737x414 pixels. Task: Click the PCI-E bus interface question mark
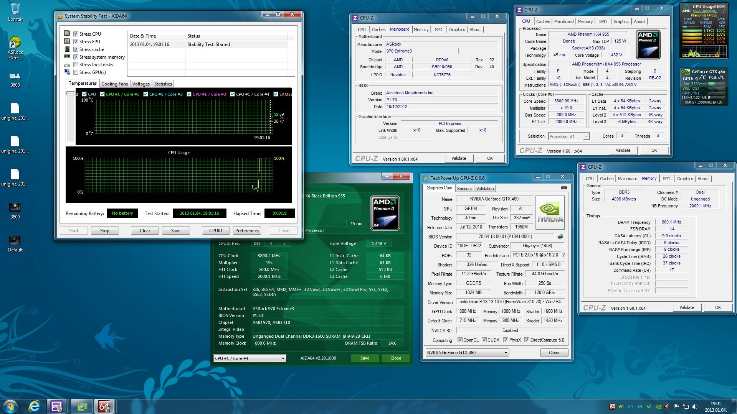(x=563, y=255)
